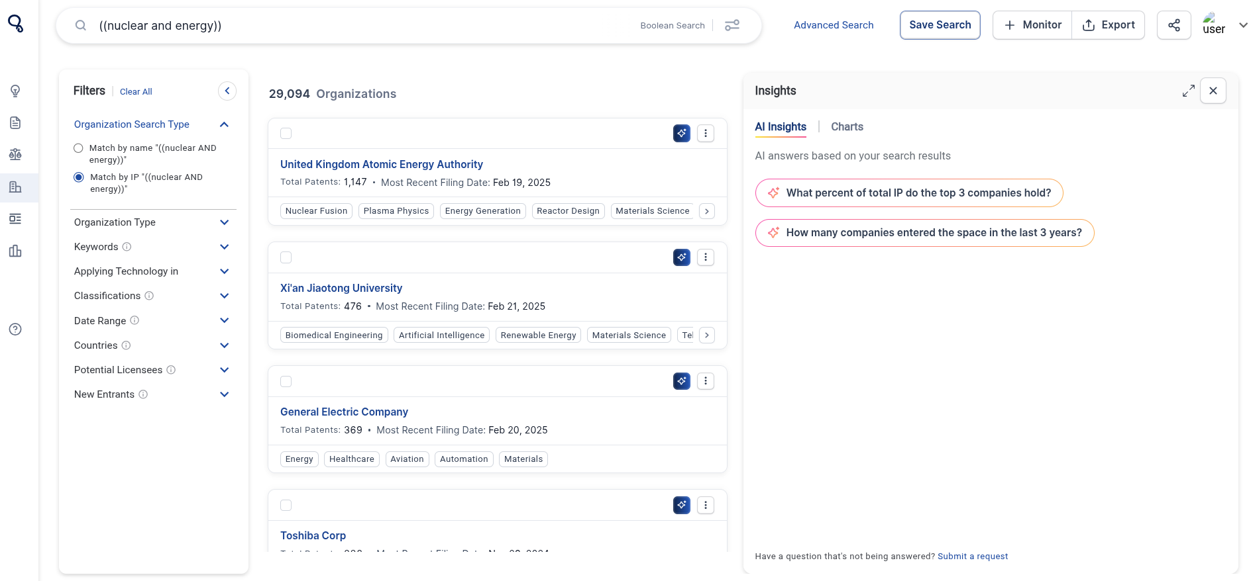
Task: Open AI insights for Xi'an Jiaotong University
Action: tap(682, 257)
